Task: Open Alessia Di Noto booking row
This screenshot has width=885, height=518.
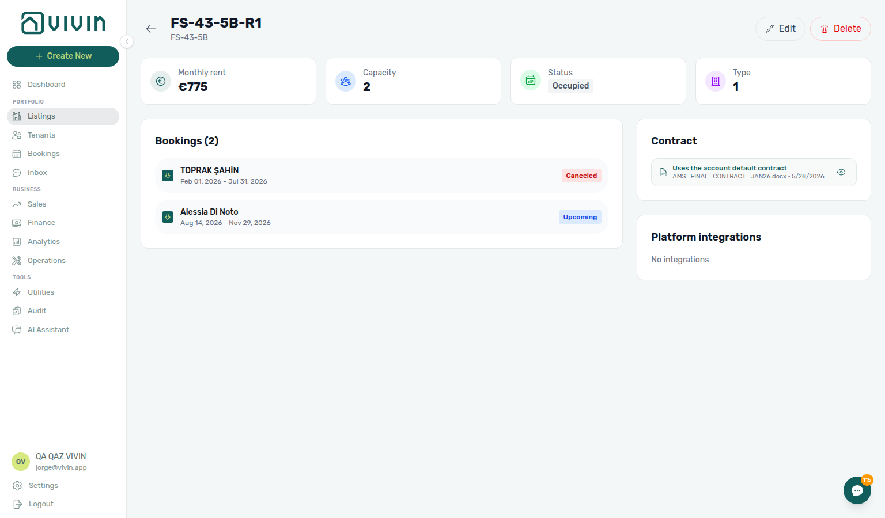Action: tap(381, 217)
